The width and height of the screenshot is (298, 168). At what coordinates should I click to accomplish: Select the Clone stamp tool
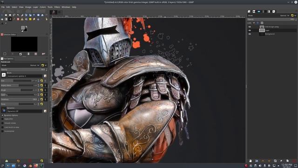tap(22, 19)
